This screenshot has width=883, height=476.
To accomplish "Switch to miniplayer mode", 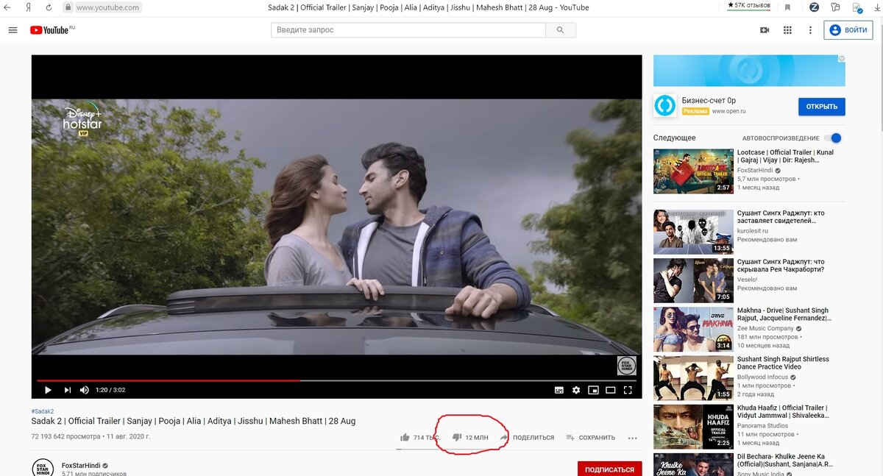I will click(593, 390).
